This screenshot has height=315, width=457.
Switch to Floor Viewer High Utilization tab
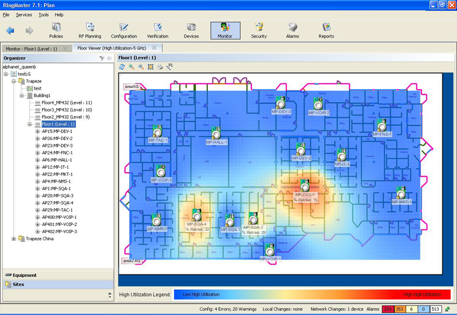pyautogui.click(x=111, y=48)
